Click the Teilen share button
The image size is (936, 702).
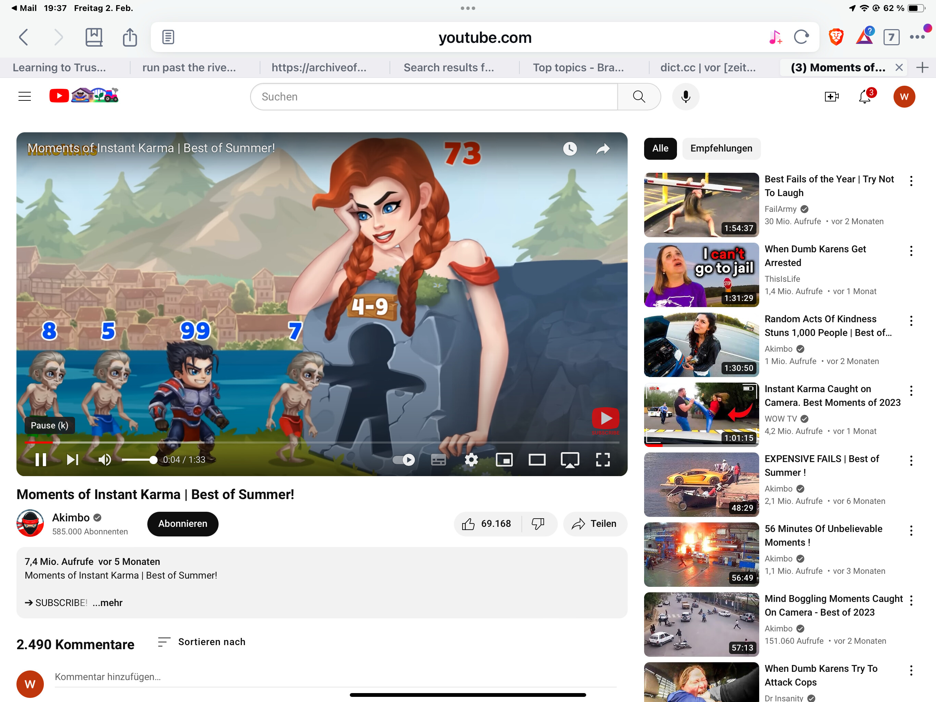click(594, 524)
